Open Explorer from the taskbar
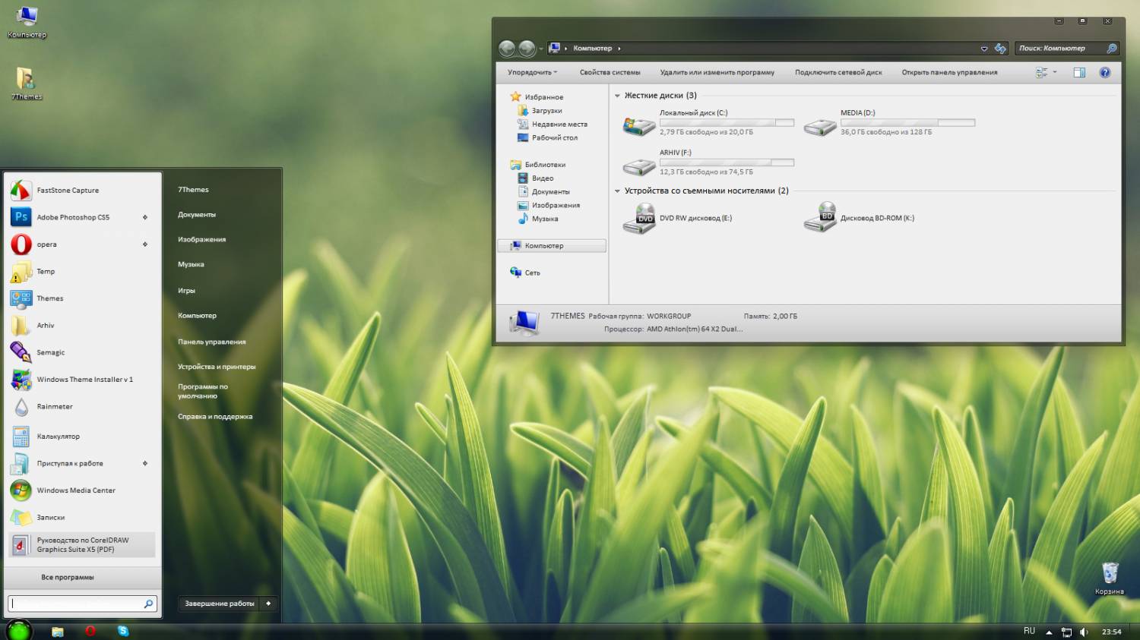Screen dimensions: 1140x640 coord(58,632)
